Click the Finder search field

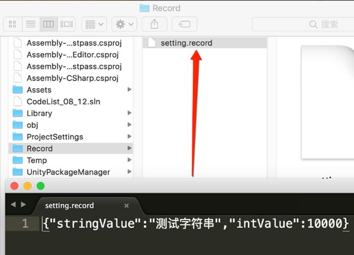coord(302,24)
